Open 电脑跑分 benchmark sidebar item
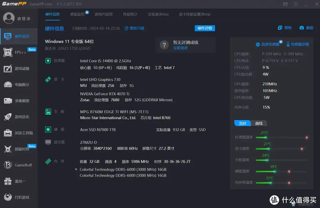The height and width of the screenshot is (208, 320). pyautogui.click(x=19, y=84)
